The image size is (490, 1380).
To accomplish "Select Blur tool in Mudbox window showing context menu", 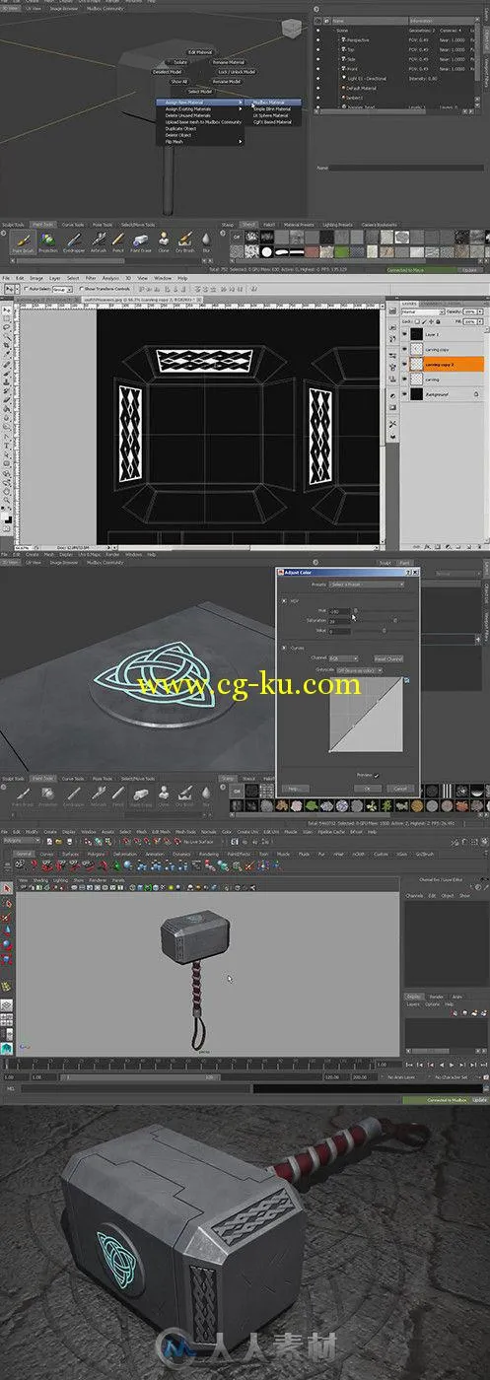I will pyautogui.click(x=206, y=242).
